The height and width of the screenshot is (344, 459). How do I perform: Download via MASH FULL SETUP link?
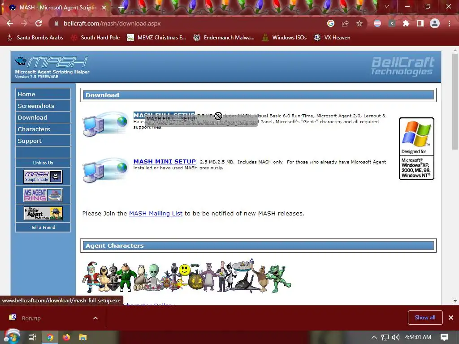click(164, 115)
